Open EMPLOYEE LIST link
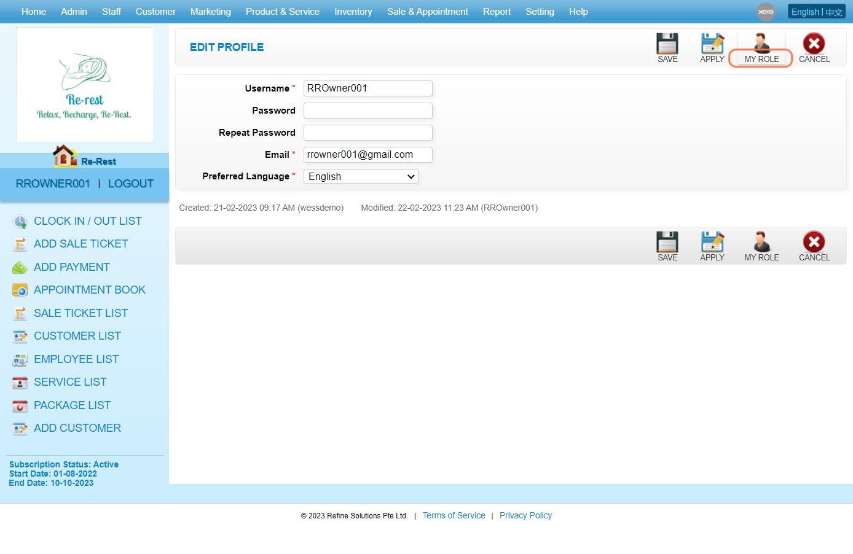 click(x=76, y=359)
